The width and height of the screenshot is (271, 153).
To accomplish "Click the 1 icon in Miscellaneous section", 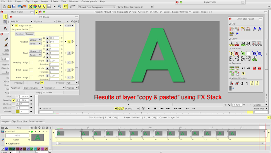I will click(247, 84).
